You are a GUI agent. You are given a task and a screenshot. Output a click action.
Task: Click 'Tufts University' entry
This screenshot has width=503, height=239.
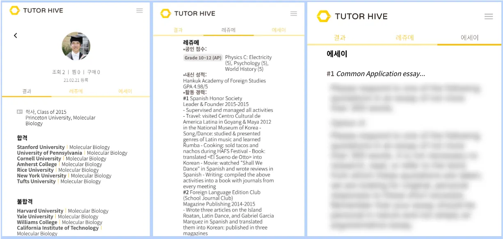(36, 181)
